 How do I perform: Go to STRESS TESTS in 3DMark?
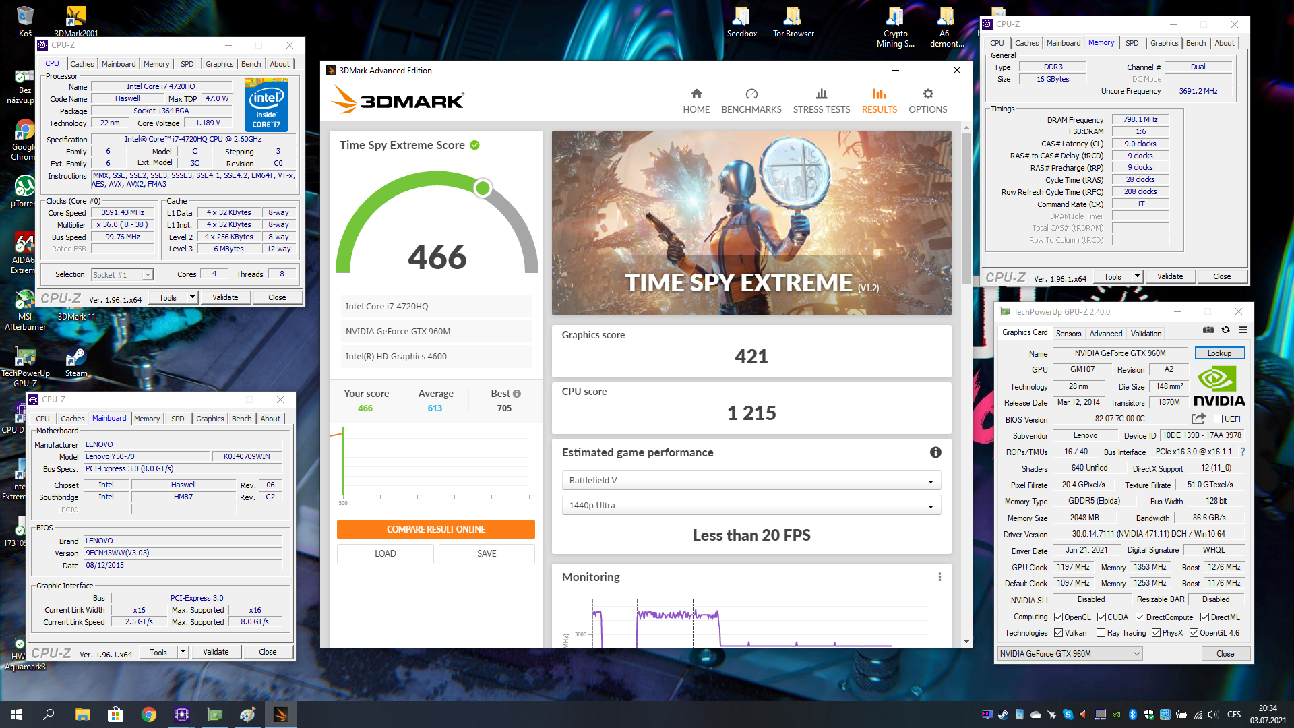[x=822, y=101]
